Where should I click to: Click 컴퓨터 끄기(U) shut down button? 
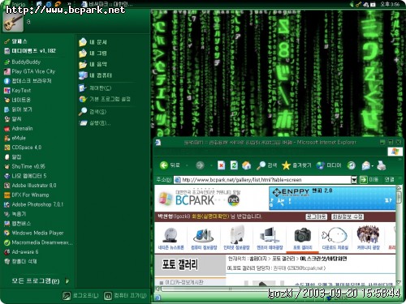click(x=125, y=296)
